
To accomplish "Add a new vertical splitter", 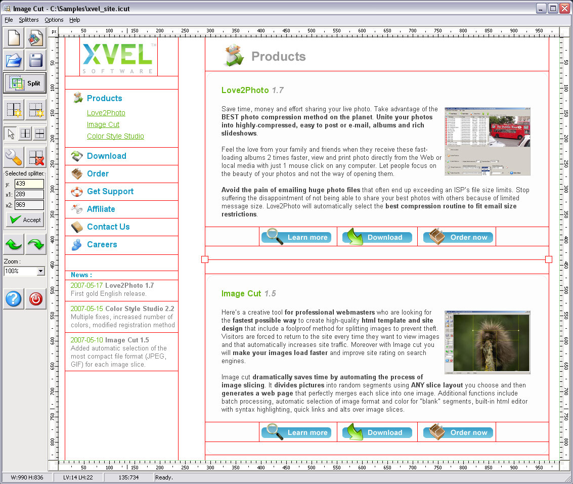I will [14, 110].
